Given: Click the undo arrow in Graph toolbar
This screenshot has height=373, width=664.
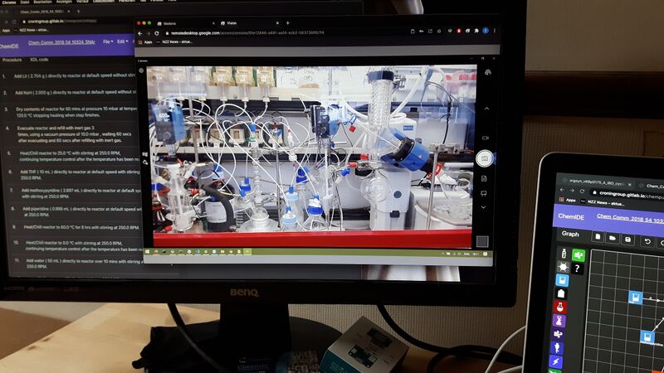Looking at the screenshot, I should point(647,240).
